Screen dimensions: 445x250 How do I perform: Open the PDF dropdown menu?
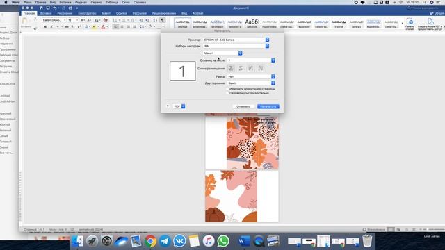pos(179,106)
